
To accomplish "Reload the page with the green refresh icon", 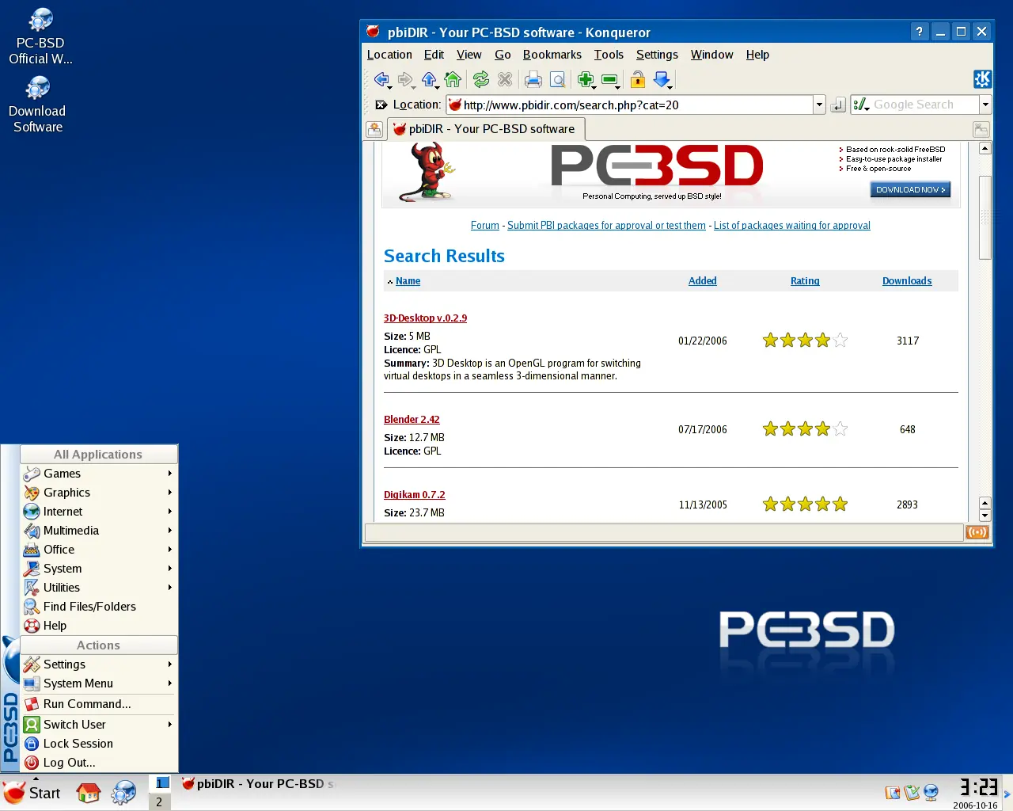I will tap(481, 79).
